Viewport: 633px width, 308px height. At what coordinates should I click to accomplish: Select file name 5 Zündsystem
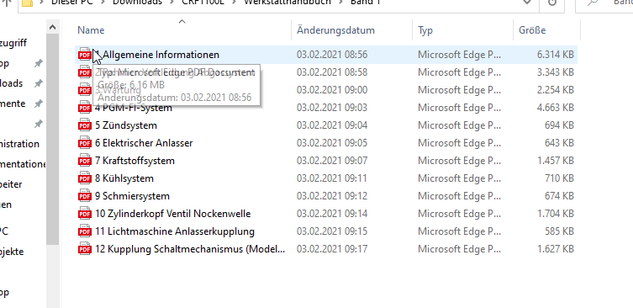pyautogui.click(x=126, y=125)
